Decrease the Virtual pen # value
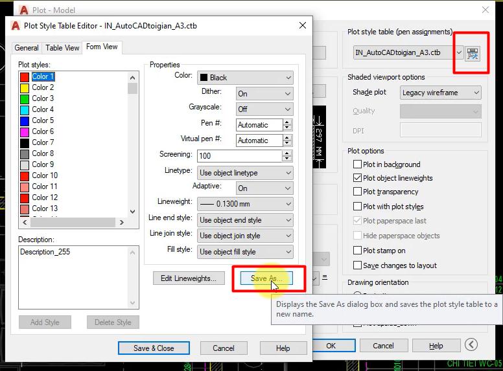Viewport: 503px width, 371px height. (287, 143)
